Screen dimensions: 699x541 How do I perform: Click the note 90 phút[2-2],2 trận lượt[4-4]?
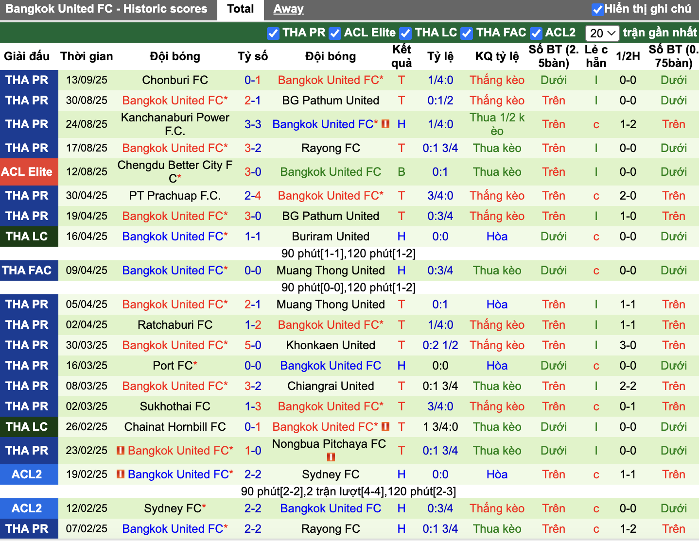coord(349,491)
